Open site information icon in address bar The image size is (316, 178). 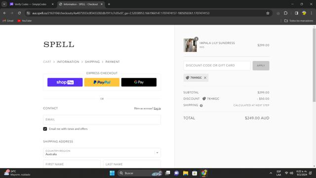[x=28, y=13]
